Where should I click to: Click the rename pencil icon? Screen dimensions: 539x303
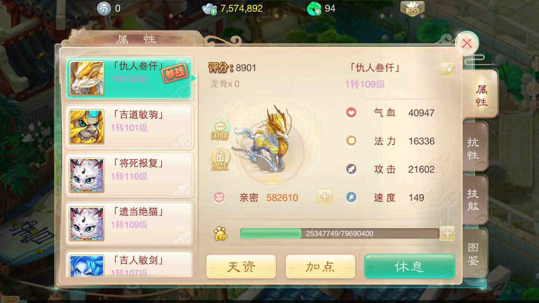tap(447, 69)
